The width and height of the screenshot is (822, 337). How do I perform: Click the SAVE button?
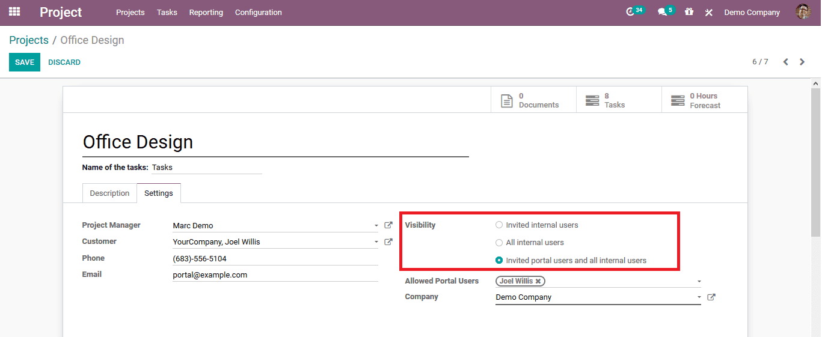25,62
